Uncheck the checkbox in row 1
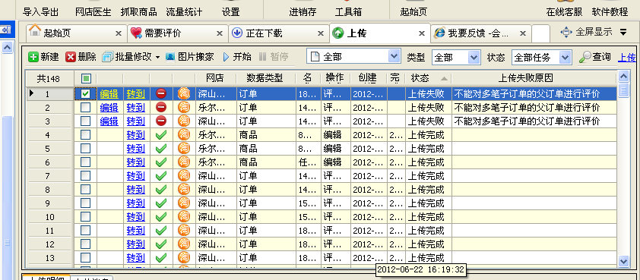Image resolution: width=640 pixels, height=280 pixels. [85, 94]
